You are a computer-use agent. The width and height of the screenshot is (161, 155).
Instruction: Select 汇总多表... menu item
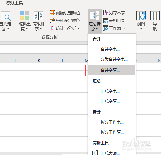pos(112,91)
